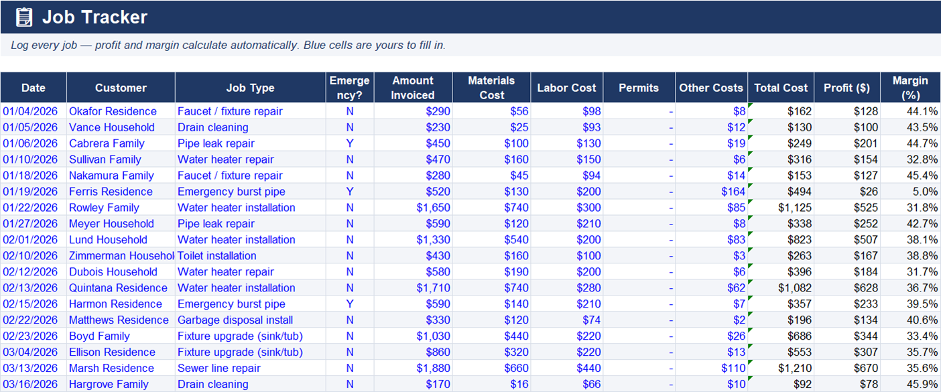Viewport: 941px width, 392px height.
Task: Click the Permits column header
Action: (639, 88)
